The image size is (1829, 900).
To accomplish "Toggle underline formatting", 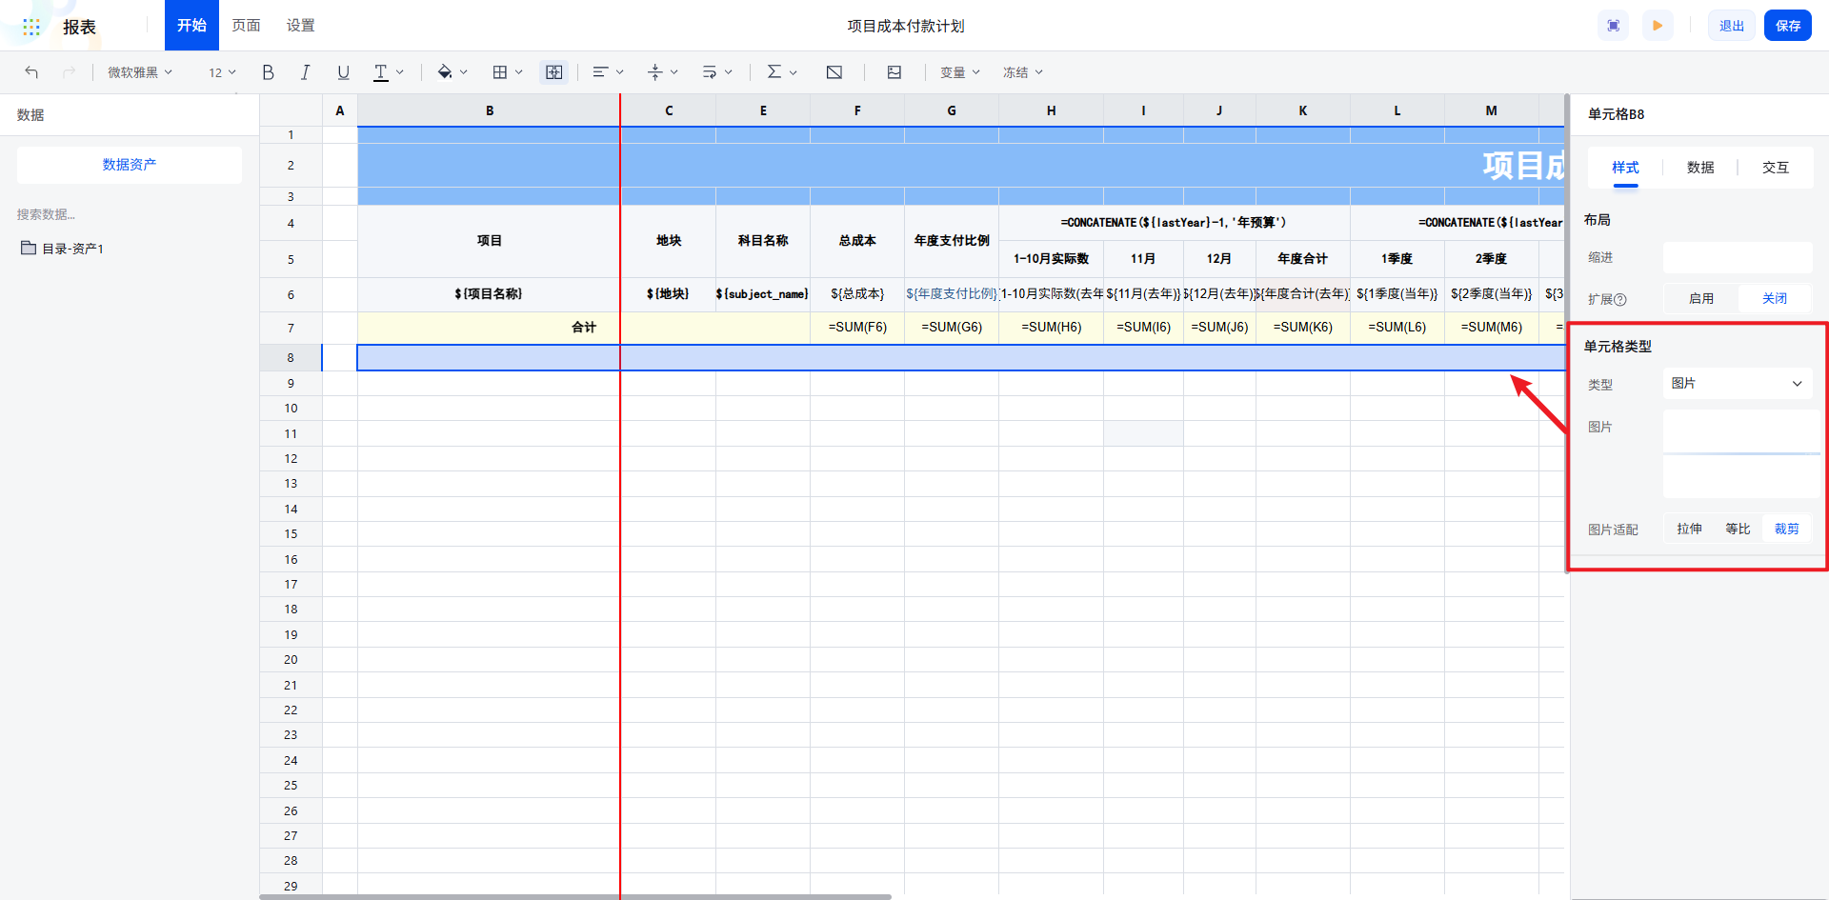I will (x=343, y=72).
